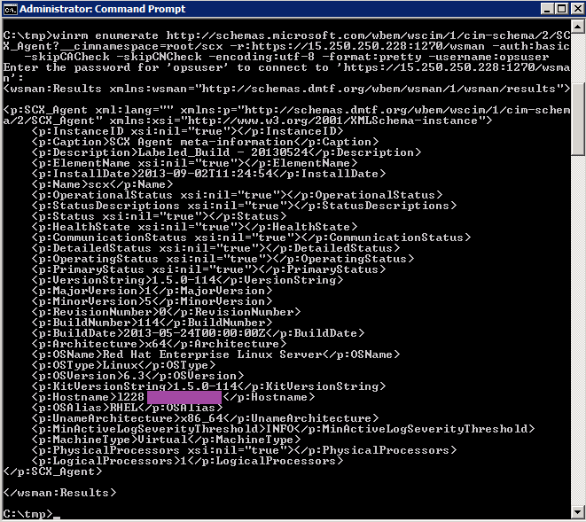This screenshot has width=586, height=522.
Task: Click the HealthState nil line
Action: click(x=194, y=227)
